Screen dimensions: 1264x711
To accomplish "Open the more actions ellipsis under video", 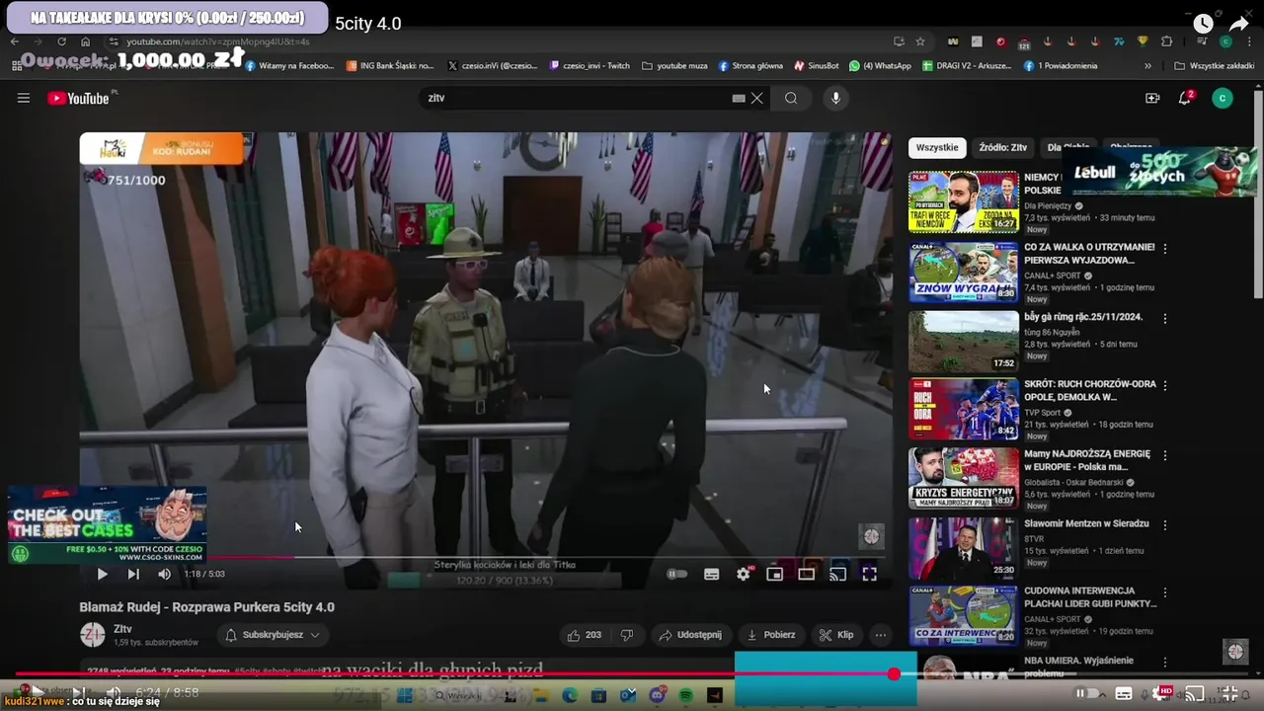I will [880, 635].
